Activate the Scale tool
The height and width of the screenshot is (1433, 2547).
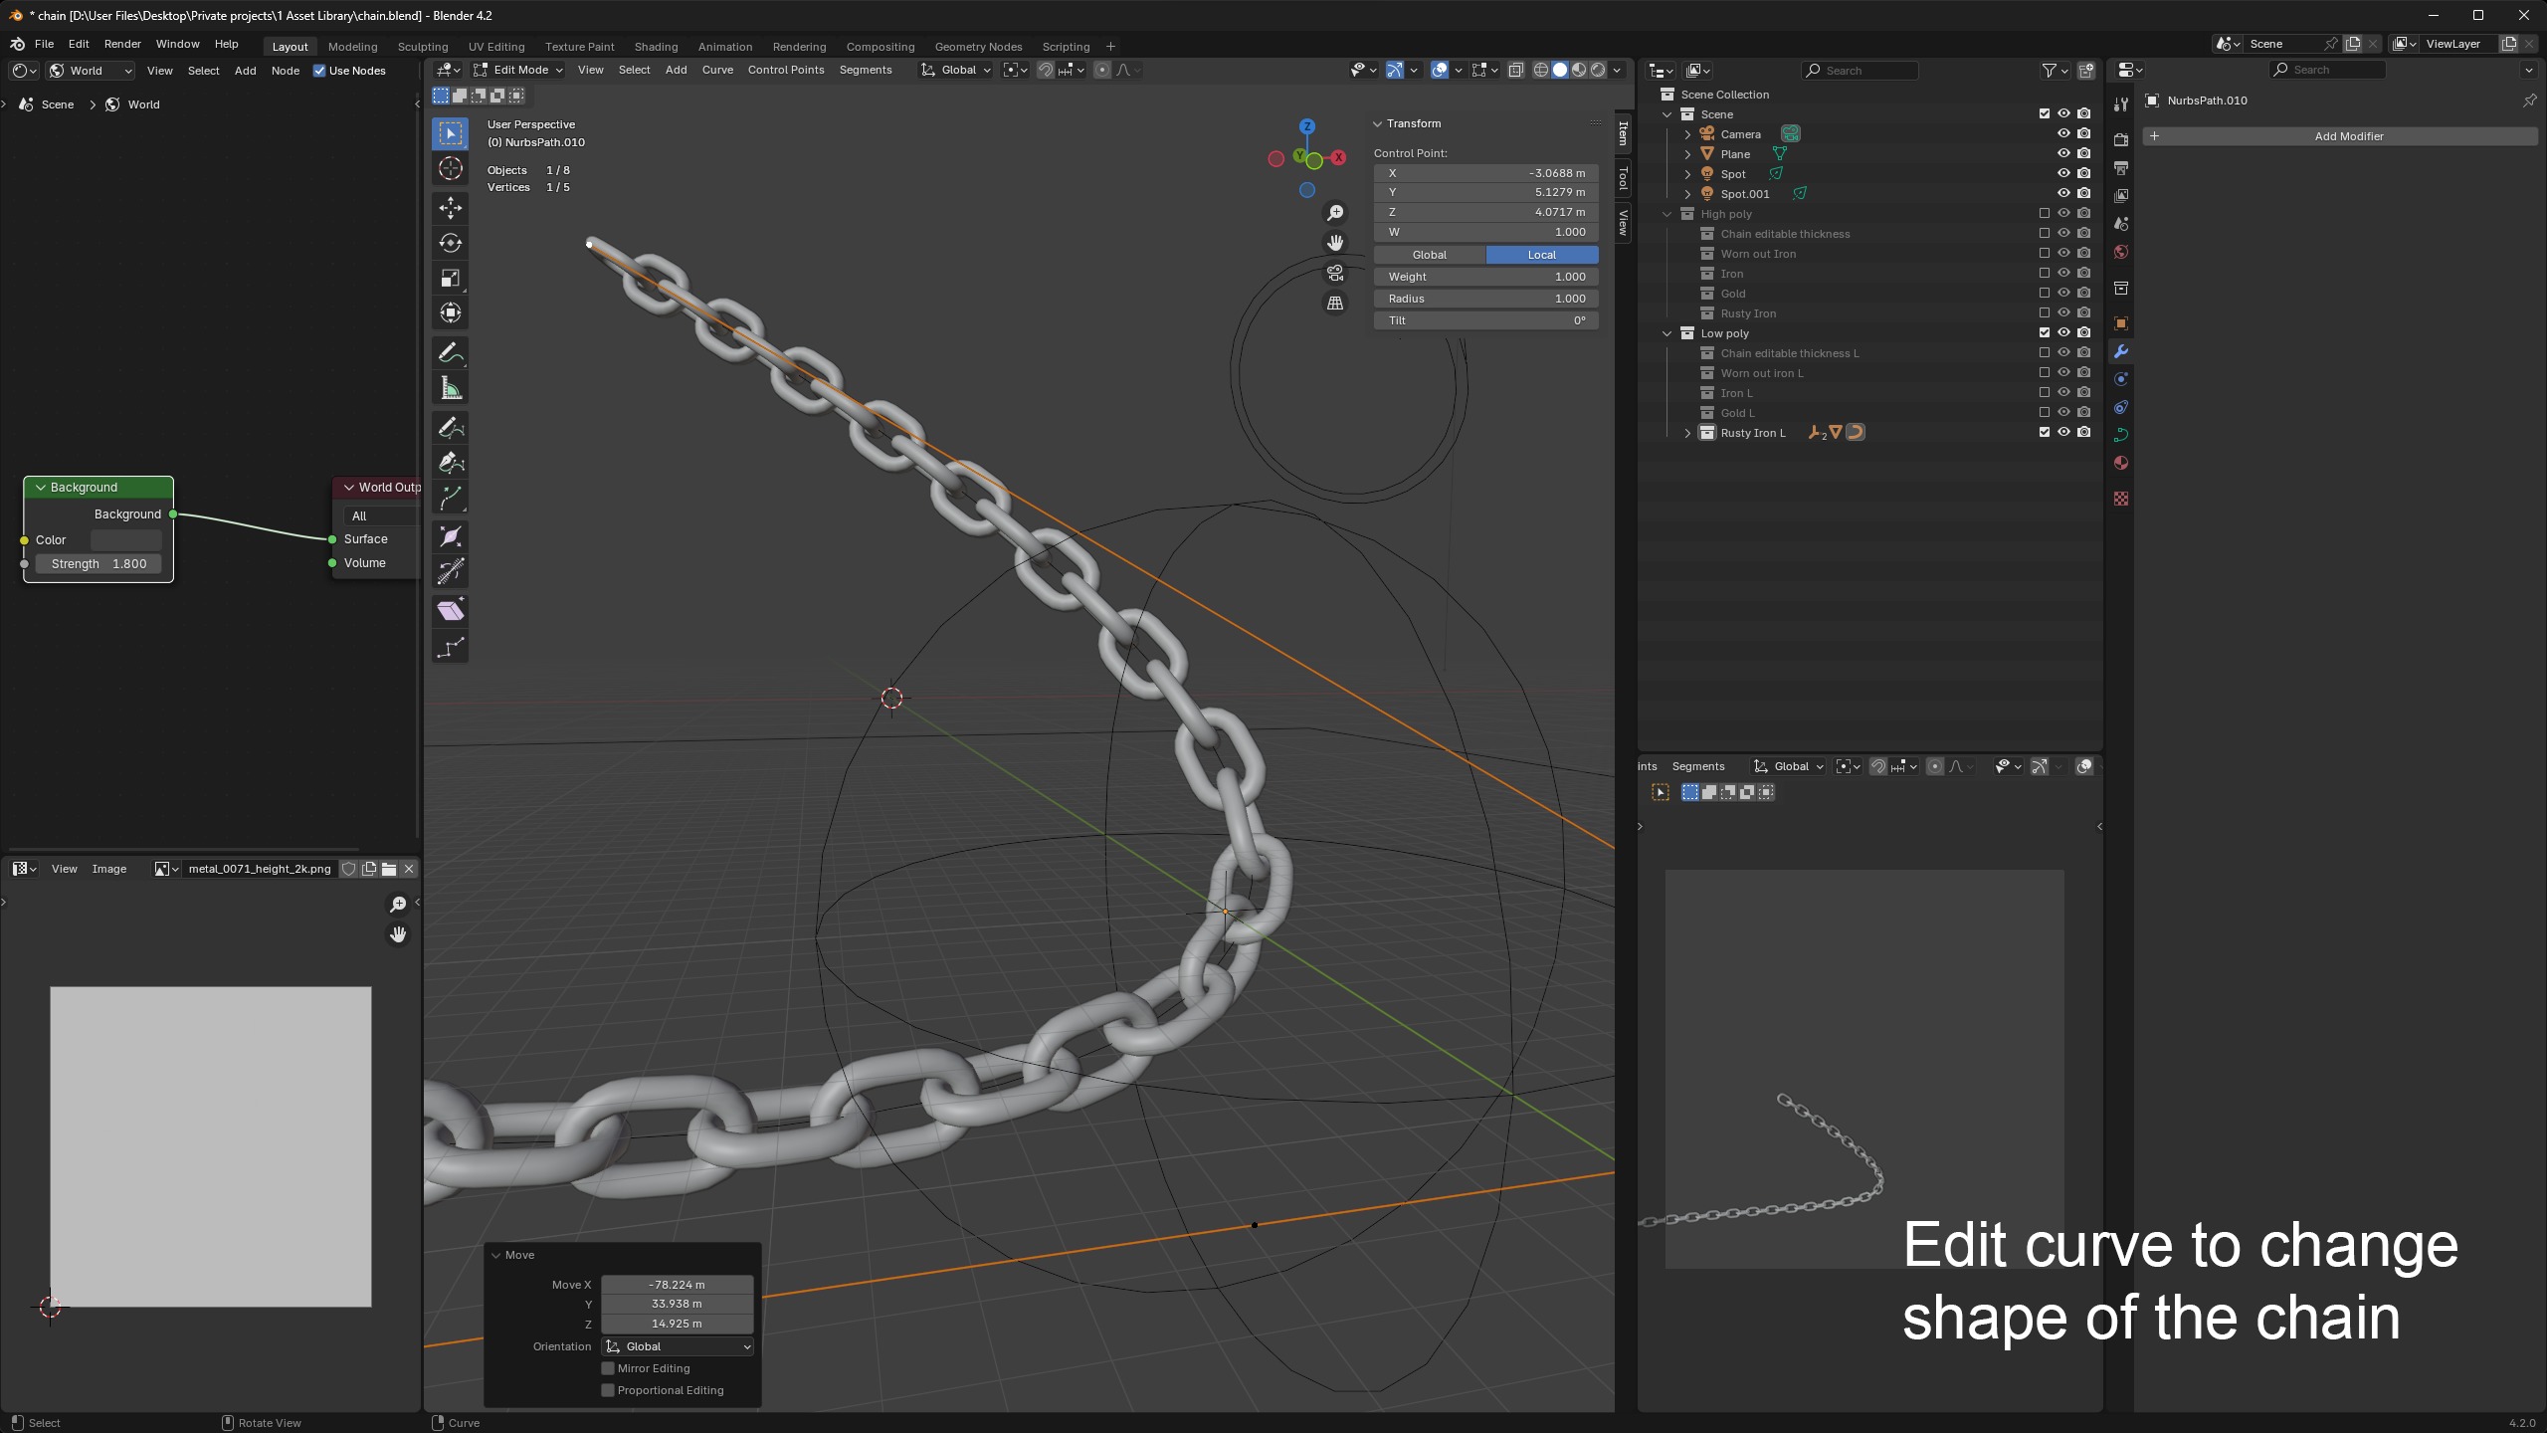point(450,278)
